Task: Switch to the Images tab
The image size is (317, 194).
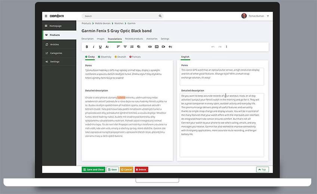Action: [x=101, y=39]
